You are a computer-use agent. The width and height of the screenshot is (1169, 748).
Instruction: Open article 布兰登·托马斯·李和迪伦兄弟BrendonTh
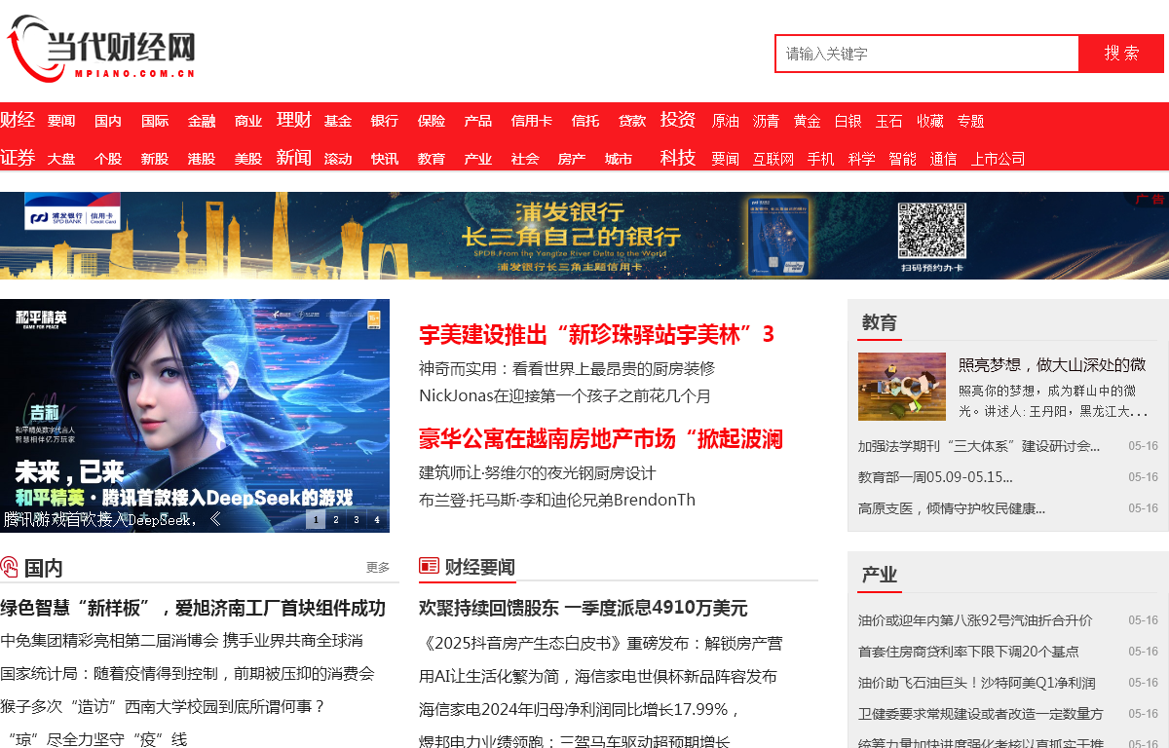(x=557, y=500)
